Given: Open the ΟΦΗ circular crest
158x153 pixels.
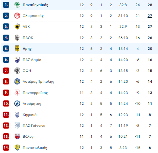Looking at the screenshot, I should point(17,71).
